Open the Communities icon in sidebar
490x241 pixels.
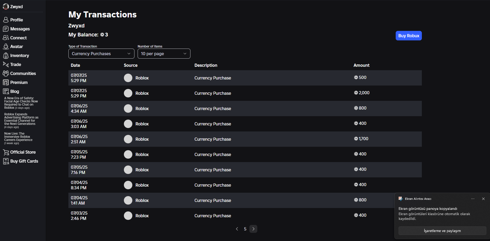[6, 73]
